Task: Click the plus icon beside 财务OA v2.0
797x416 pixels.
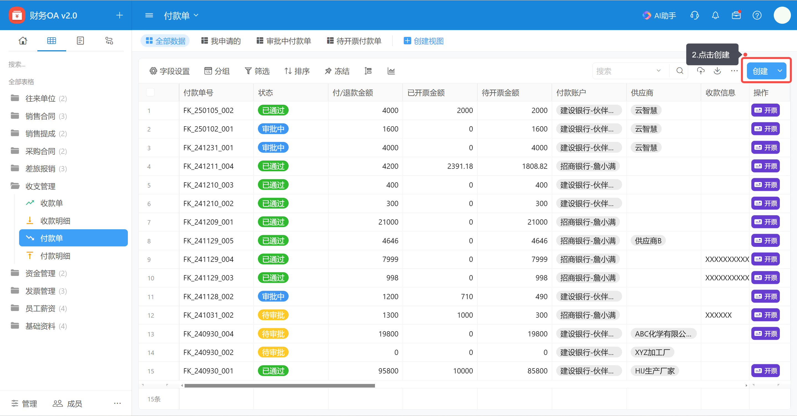Action: (x=120, y=15)
